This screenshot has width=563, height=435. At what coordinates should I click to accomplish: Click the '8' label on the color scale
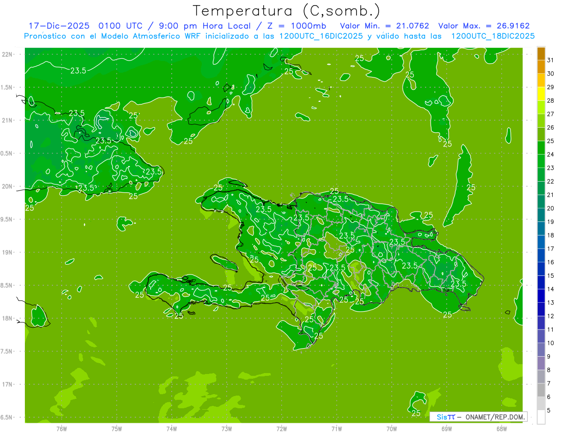pos(549,370)
